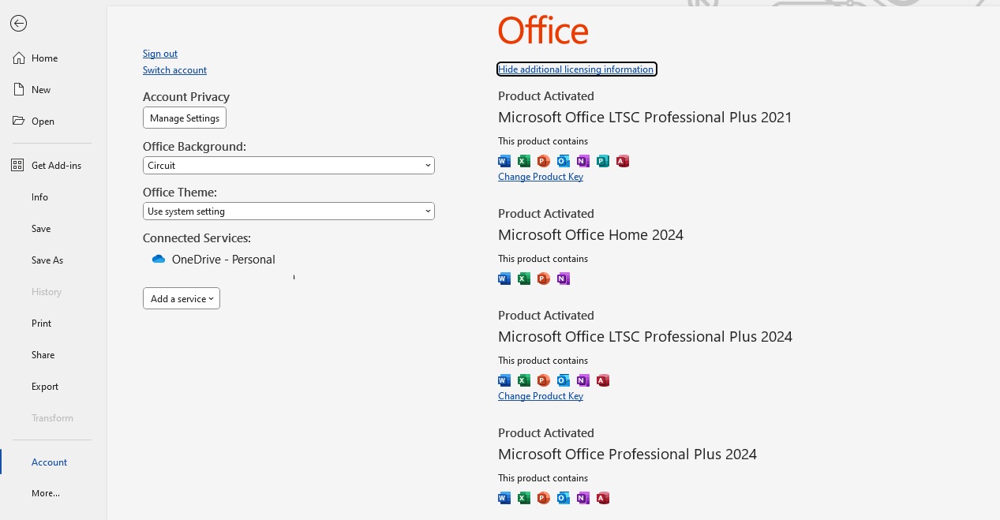This screenshot has height=520, width=1000.
Task: Click the Access icon under LTSC Professional Plus 2024
Action: (x=603, y=380)
